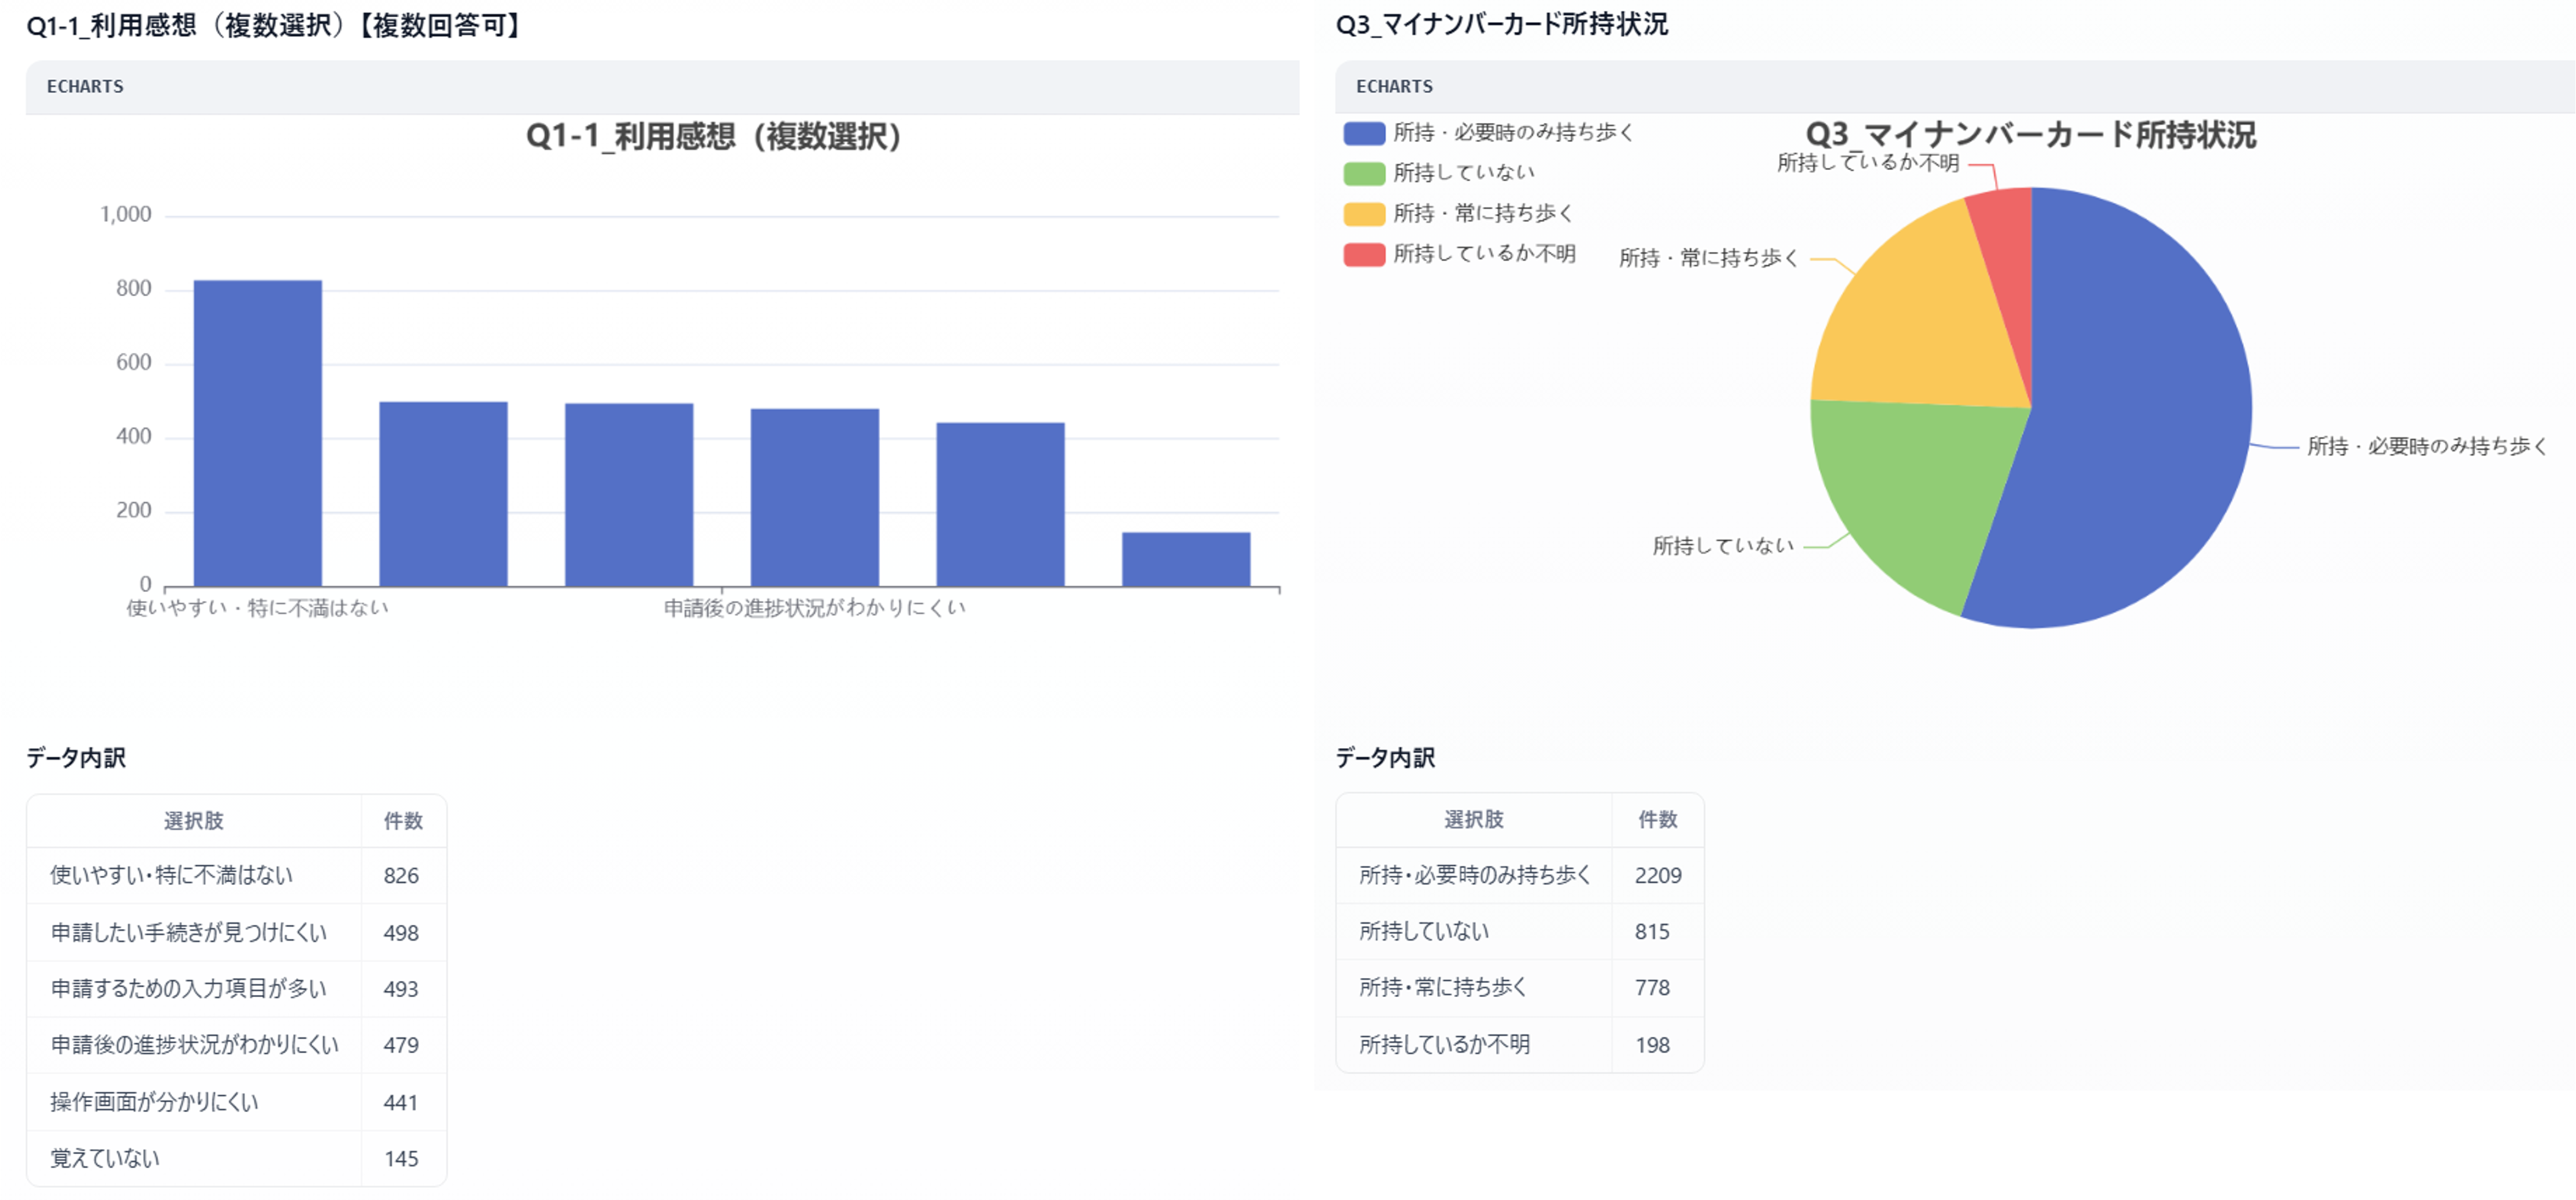2576x1200 pixels.
Task: Click the pie chart title Q3_マイナンバーカード所持状況
Action: point(2031,135)
